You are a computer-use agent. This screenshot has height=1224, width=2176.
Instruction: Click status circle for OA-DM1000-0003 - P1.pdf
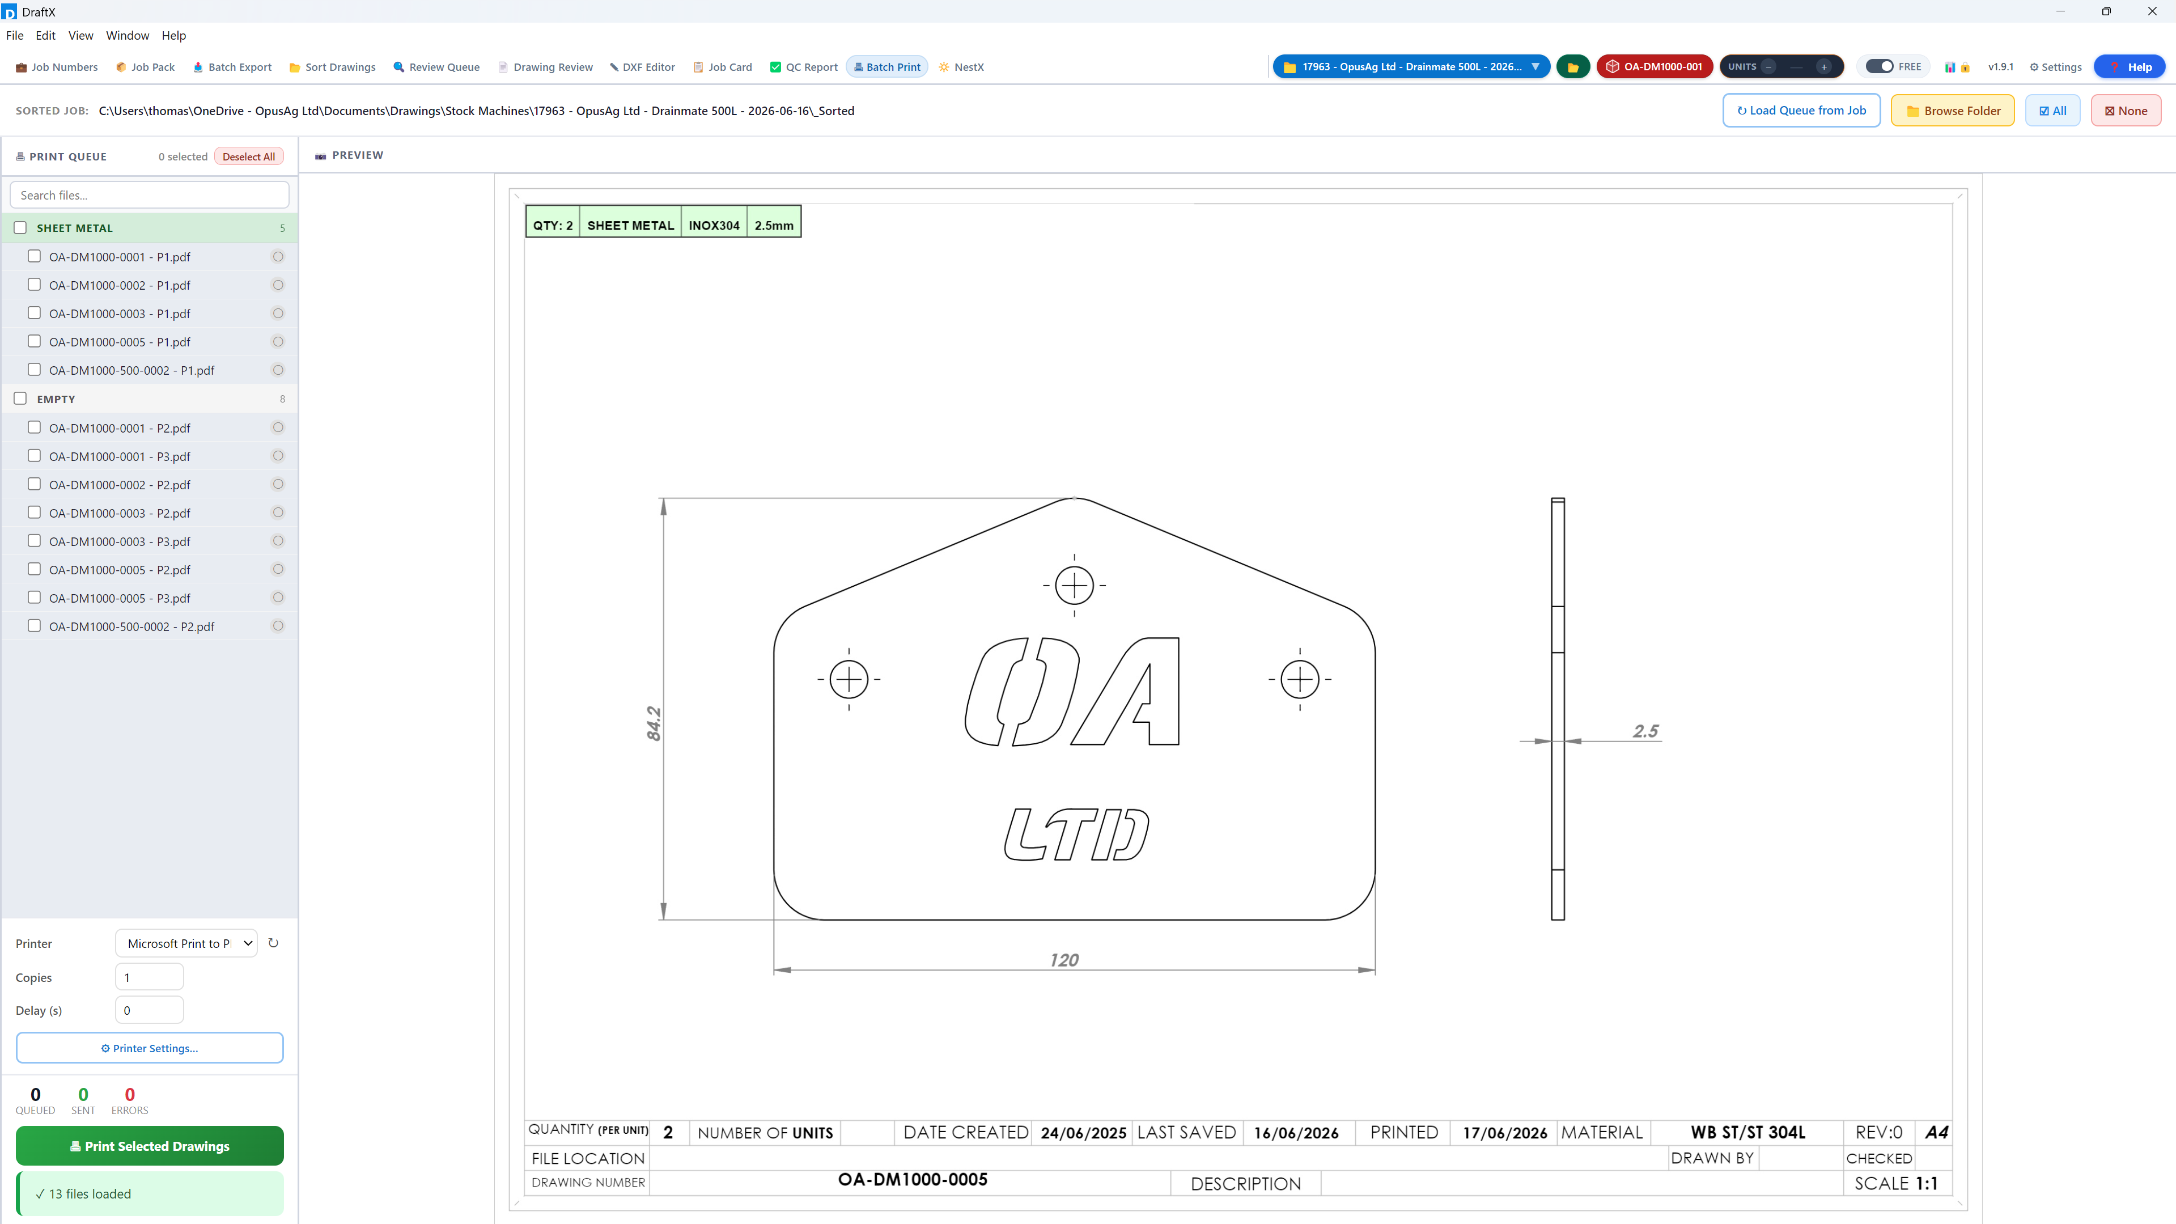click(x=278, y=314)
